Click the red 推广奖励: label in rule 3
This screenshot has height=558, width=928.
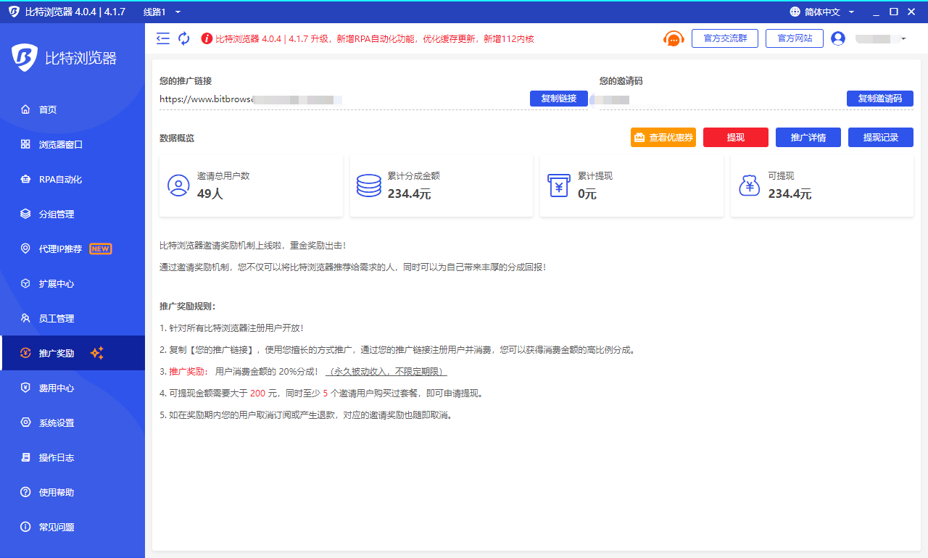188,372
